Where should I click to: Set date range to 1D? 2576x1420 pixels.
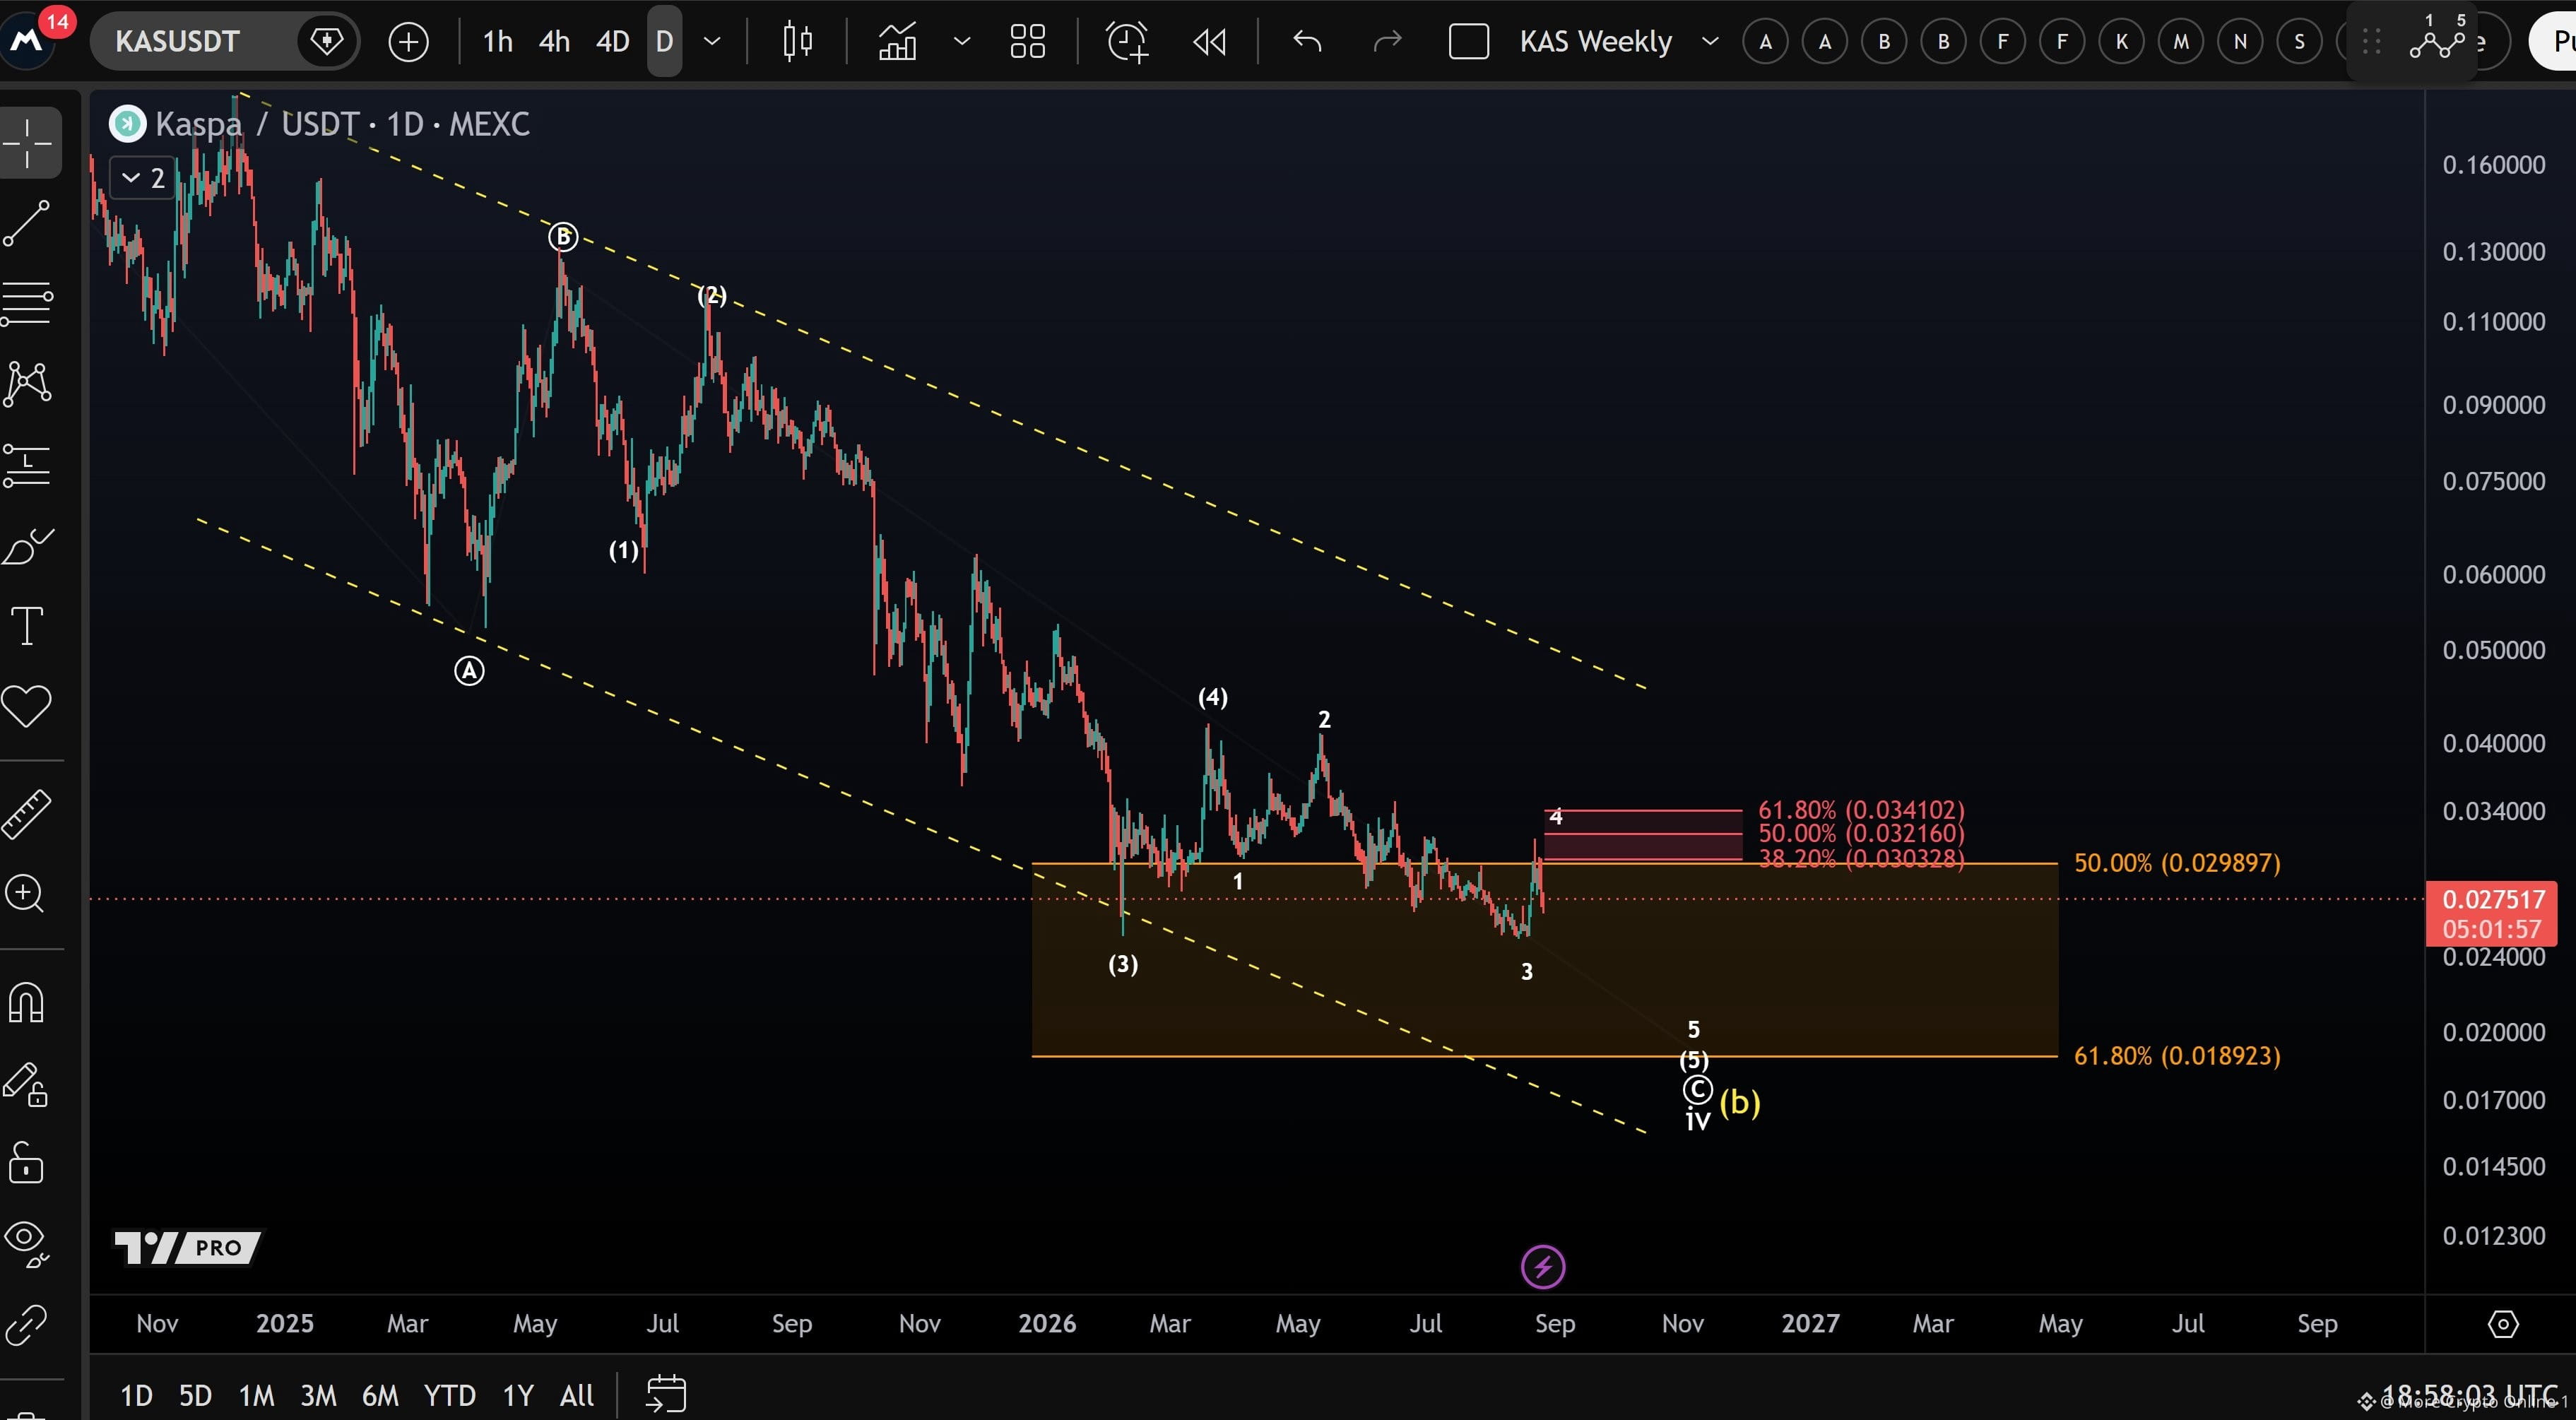pos(137,1395)
